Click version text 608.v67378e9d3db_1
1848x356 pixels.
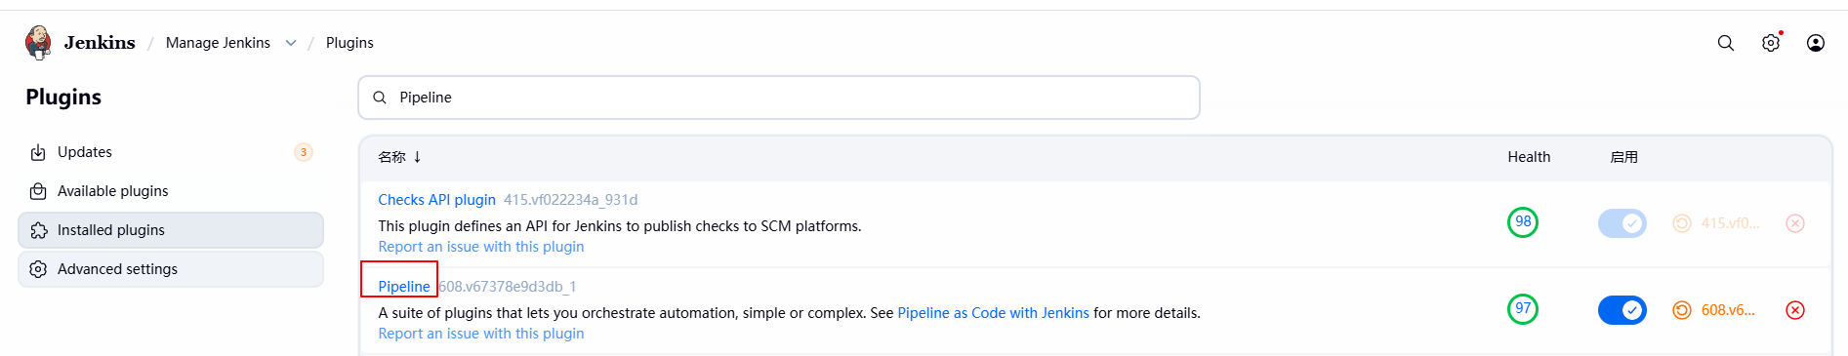click(x=508, y=287)
